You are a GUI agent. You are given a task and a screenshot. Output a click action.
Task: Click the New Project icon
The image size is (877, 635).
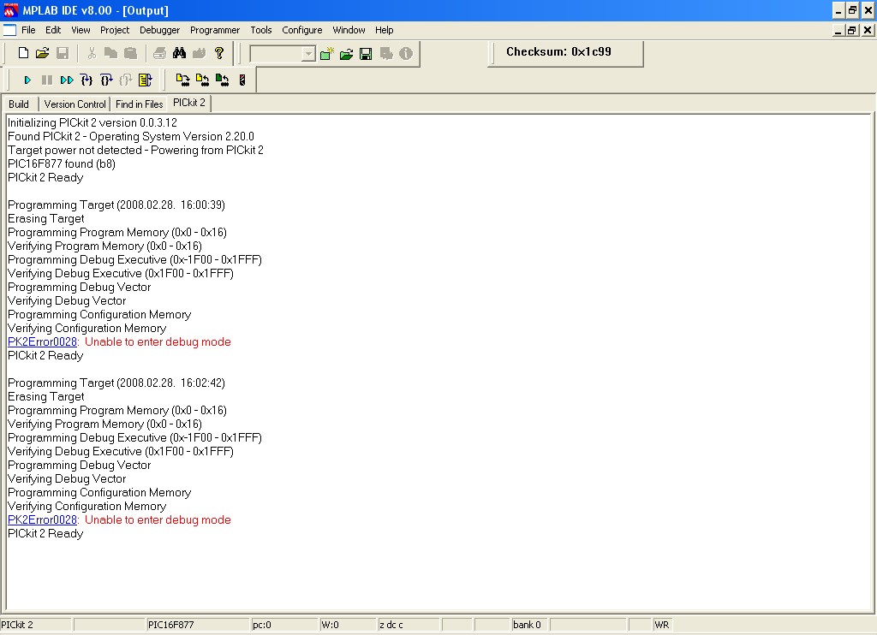click(x=326, y=54)
